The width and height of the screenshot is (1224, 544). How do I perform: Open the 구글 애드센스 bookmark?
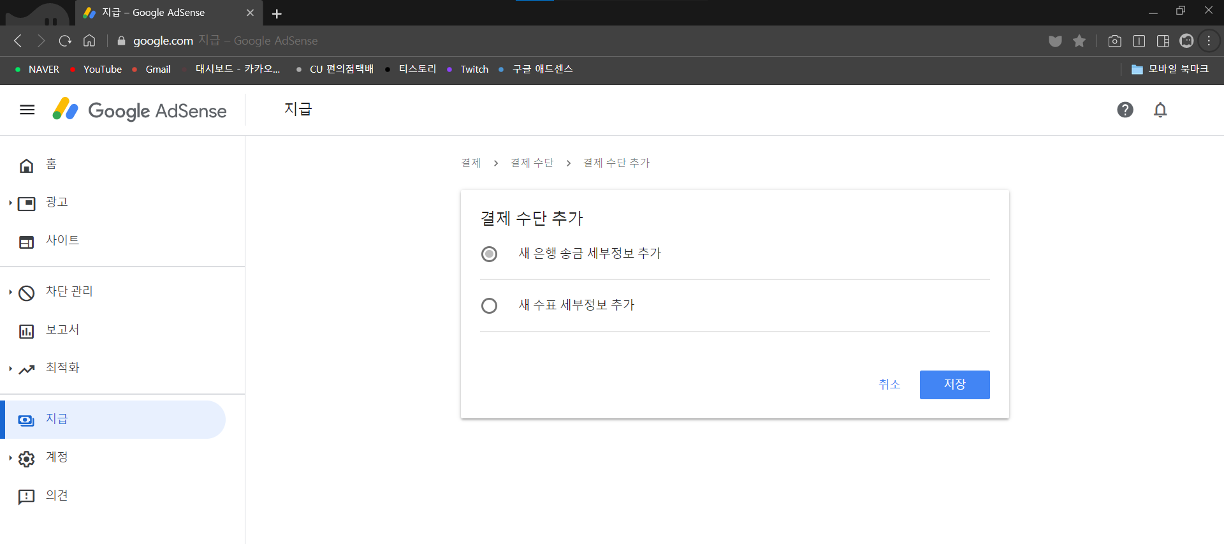536,69
